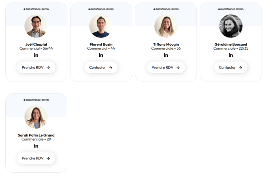
Task: Click Sarah Potin Le Grand's profile photo
Action: [x=36, y=117]
